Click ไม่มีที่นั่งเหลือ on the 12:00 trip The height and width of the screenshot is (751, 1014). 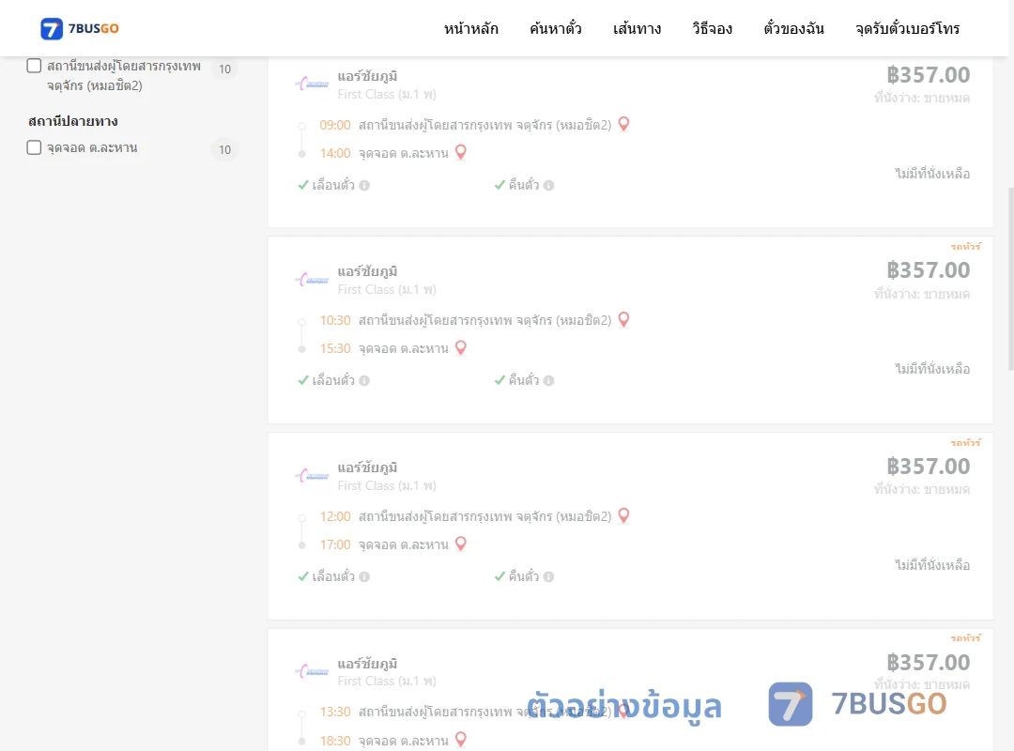(x=932, y=565)
